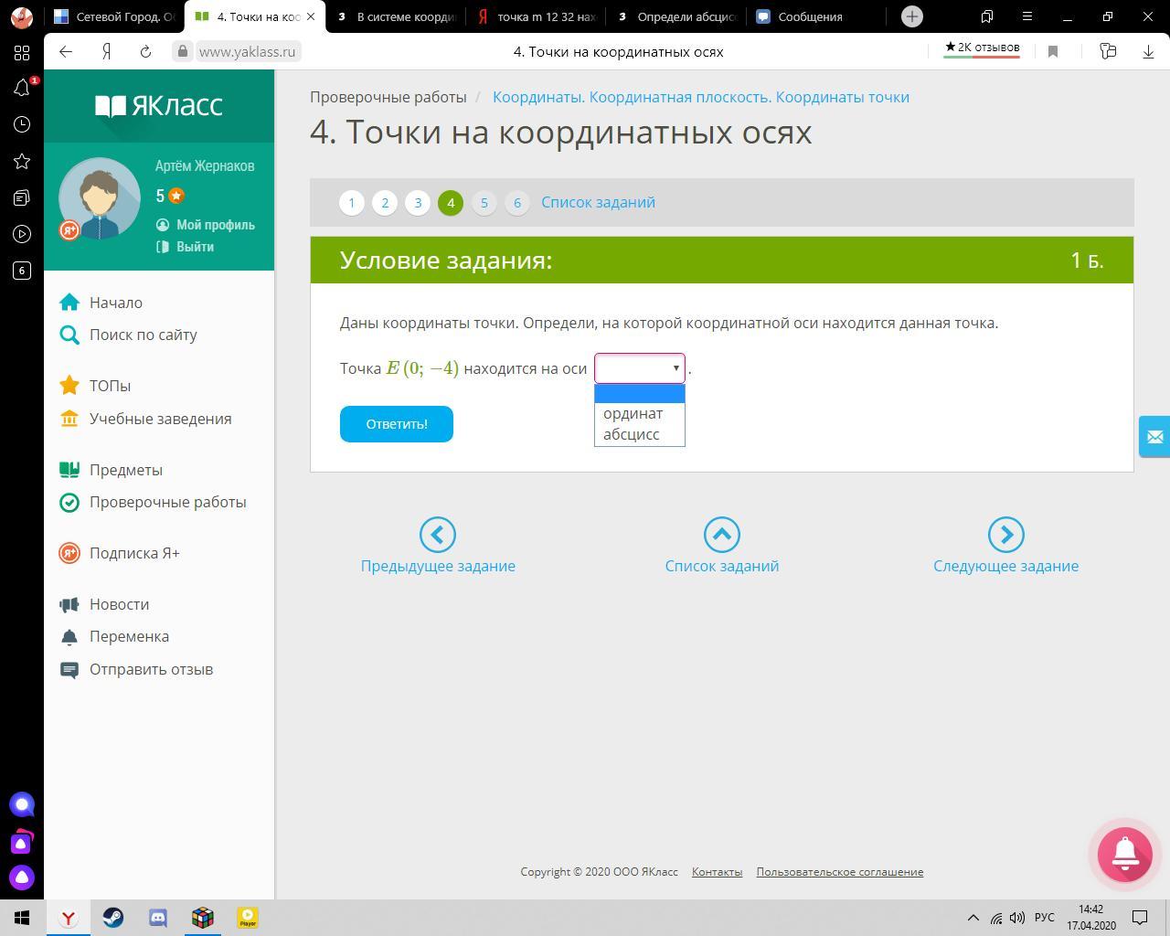1170x936 pixels.
Task: Switch to 'Сетевой Город' tab
Action: 114,16
